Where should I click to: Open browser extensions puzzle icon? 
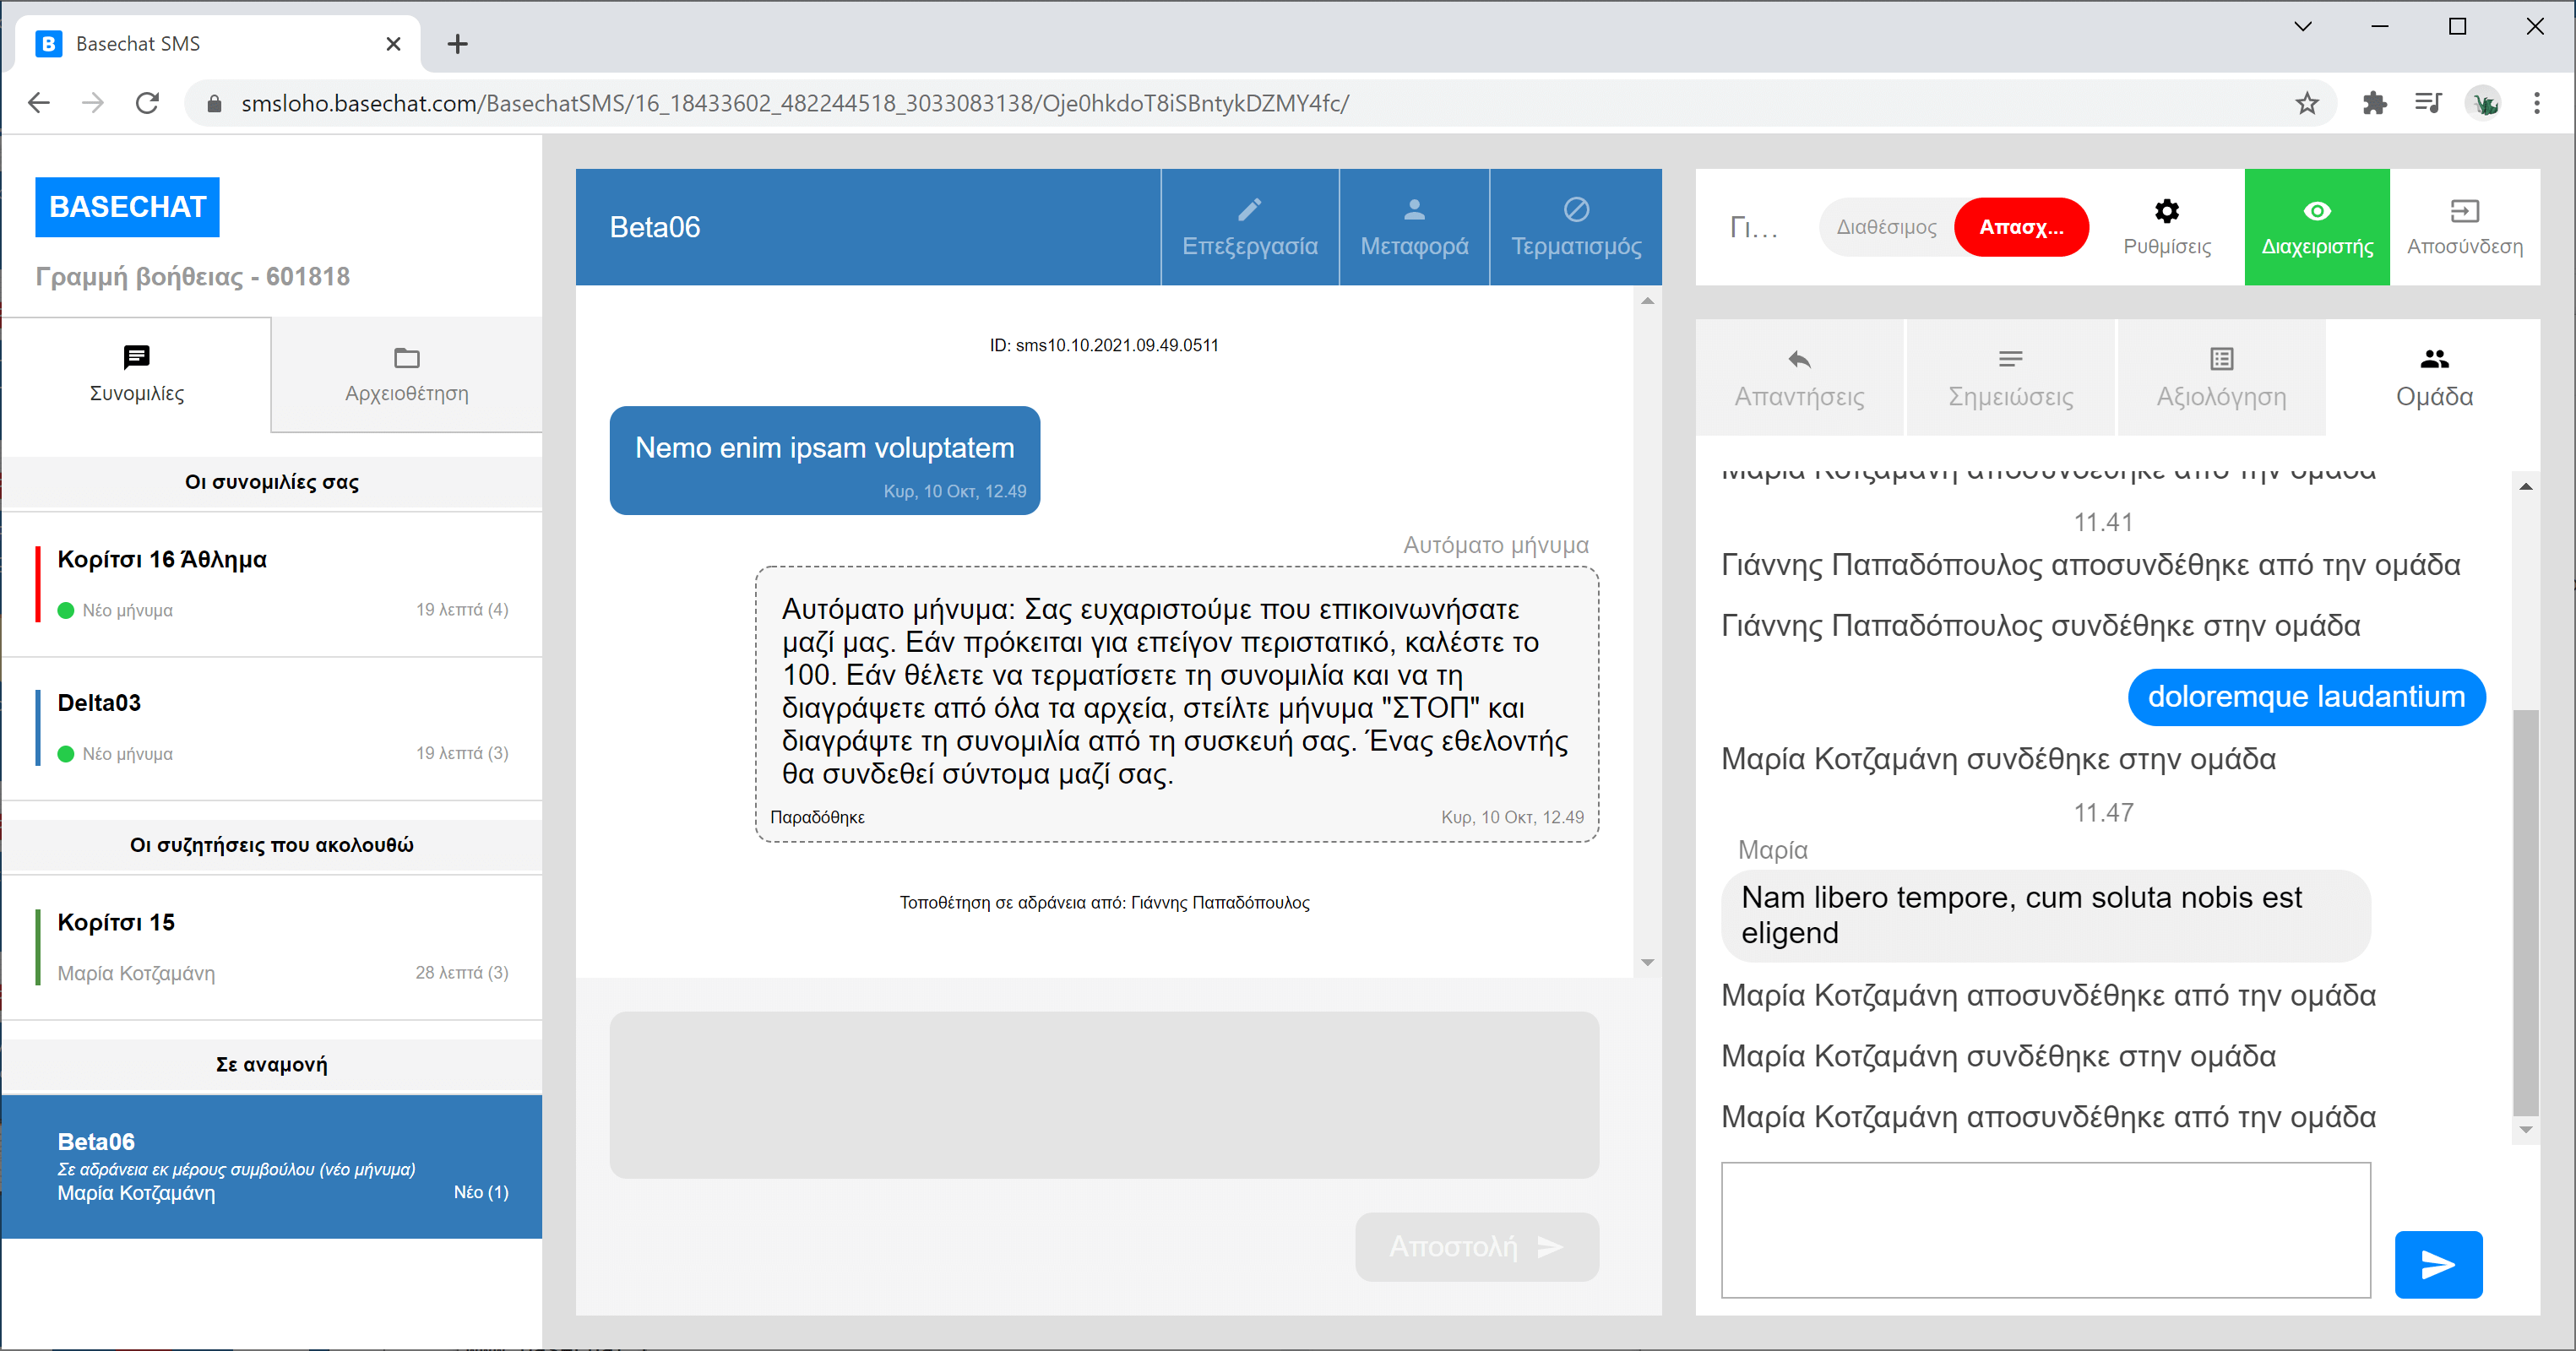[2373, 103]
